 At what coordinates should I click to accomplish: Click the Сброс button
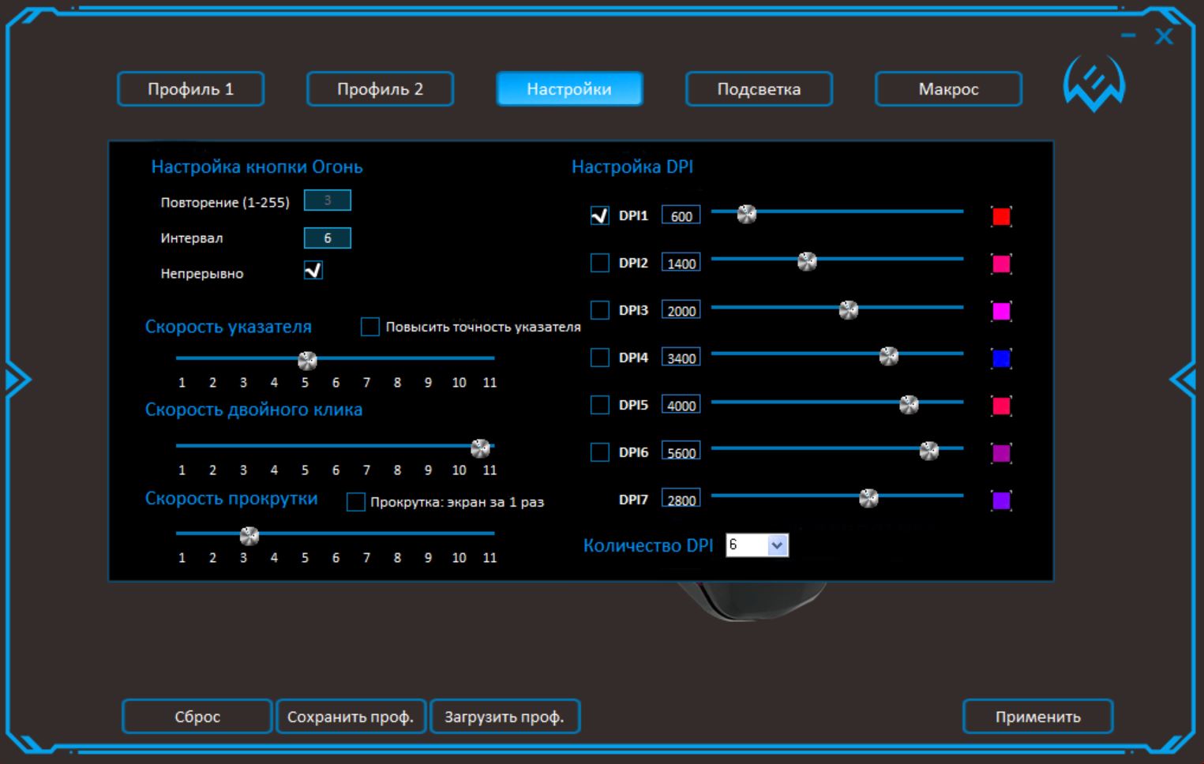tap(197, 717)
